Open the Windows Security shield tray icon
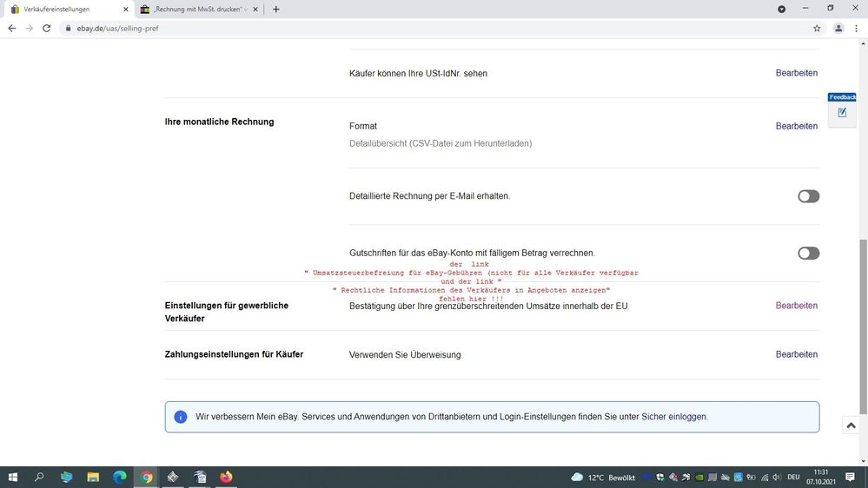This screenshot has width=868, height=488. click(x=659, y=478)
